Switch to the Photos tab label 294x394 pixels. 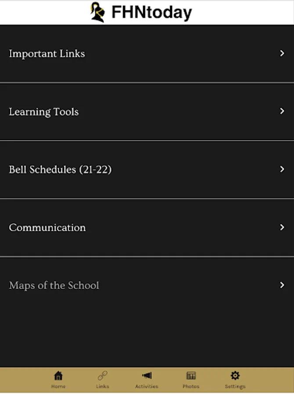(x=191, y=387)
